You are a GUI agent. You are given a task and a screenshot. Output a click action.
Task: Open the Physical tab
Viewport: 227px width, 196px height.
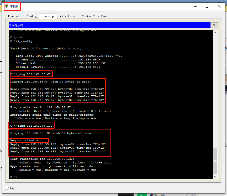14,16
